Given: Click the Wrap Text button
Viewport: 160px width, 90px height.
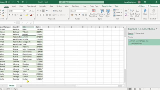Looking at the screenshot, I should click(57, 11).
